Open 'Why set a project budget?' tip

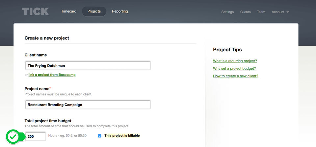point(234,69)
